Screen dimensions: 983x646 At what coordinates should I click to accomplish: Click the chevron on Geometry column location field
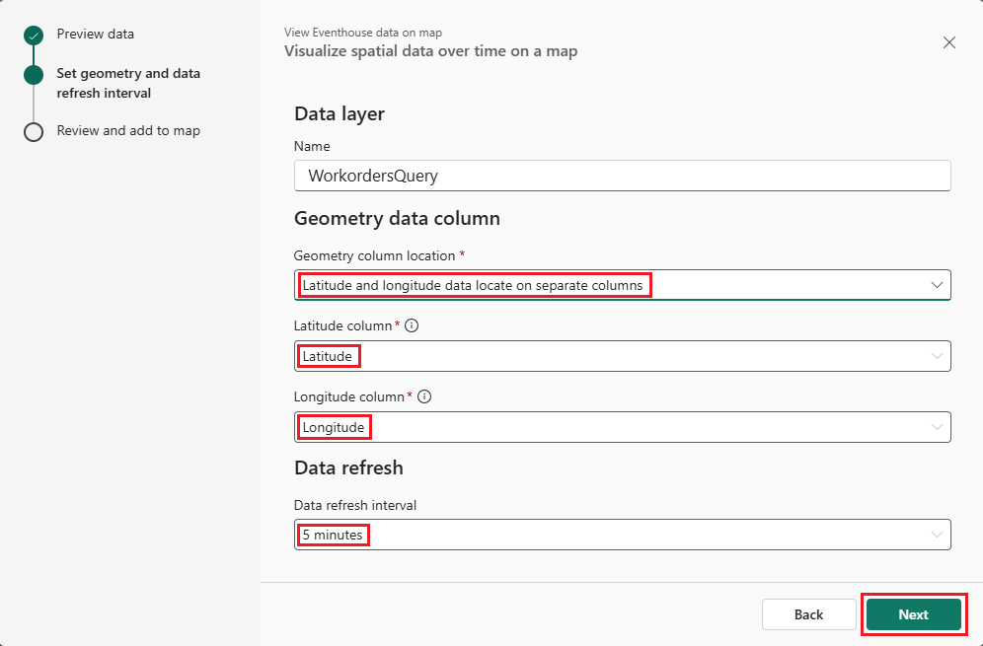pos(936,284)
